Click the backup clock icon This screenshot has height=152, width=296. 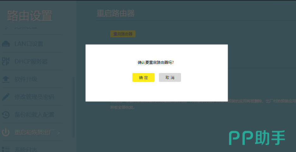(x=6, y=115)
